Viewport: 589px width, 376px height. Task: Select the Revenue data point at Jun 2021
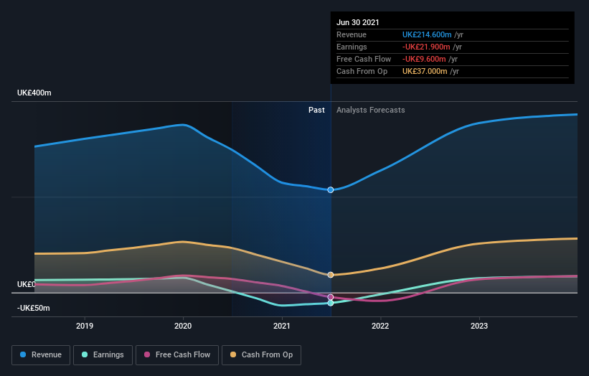(x=331, y=190)
